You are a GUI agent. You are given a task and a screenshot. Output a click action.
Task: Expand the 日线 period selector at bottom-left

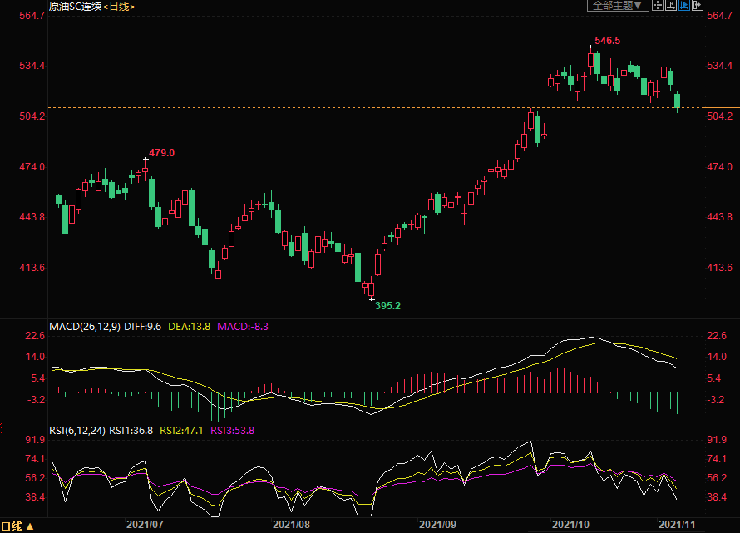pyautogui.click(x=17, y=526)
